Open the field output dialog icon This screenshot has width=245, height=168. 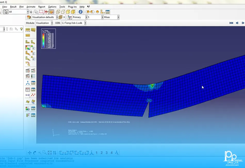pos(70,17)
